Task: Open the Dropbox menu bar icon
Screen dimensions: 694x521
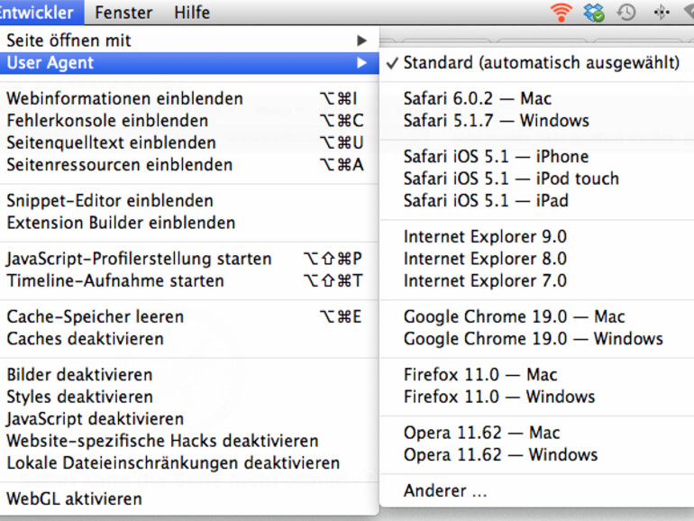Action: [x=594, y=12]
